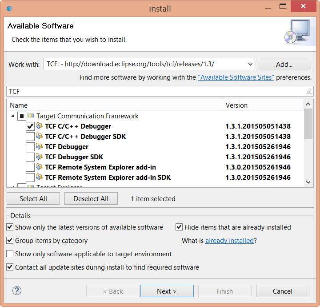Screen dimensions: 320x307
Task: Check TCF Remote System Explorer add-in checkbox
Action: (30, 167)
